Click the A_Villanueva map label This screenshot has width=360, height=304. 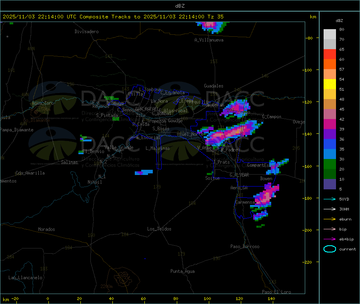[209, 40]
